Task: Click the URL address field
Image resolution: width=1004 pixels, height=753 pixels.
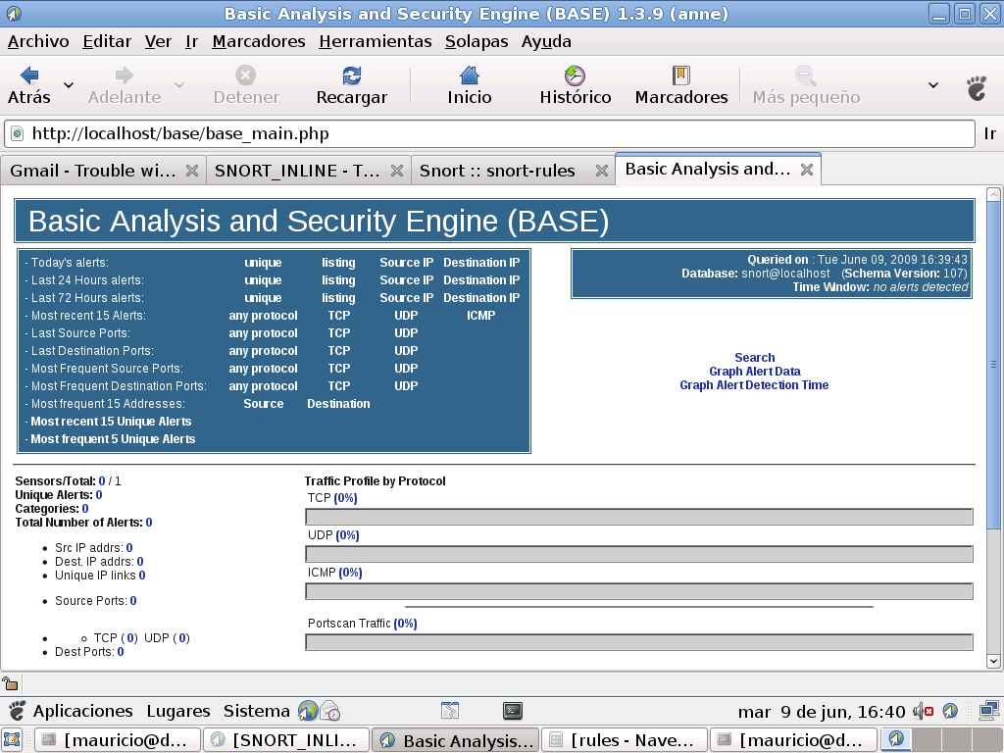Action: coord(490,133)
